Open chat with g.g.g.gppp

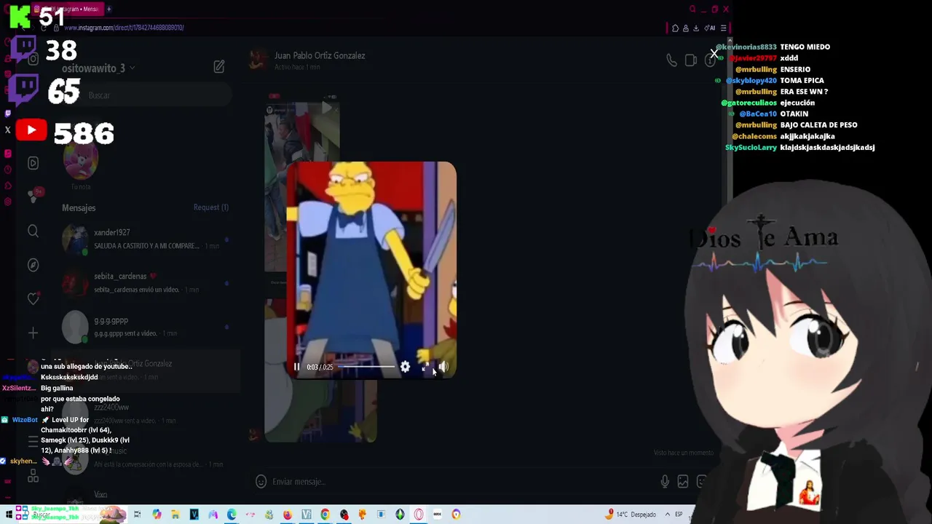(146, 326)
